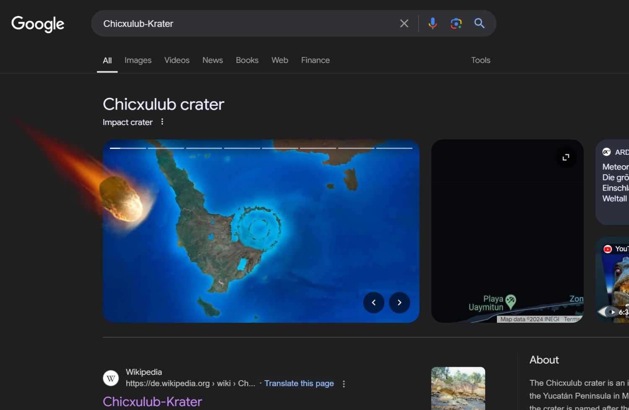The image size is (629, 410).
Task: Open the Chicxulub-Krater Wikipedia result
Action: click(x=152, y=402)
